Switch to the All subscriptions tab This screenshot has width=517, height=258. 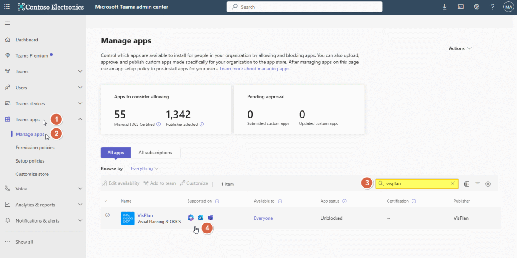[x=155, y=153]
